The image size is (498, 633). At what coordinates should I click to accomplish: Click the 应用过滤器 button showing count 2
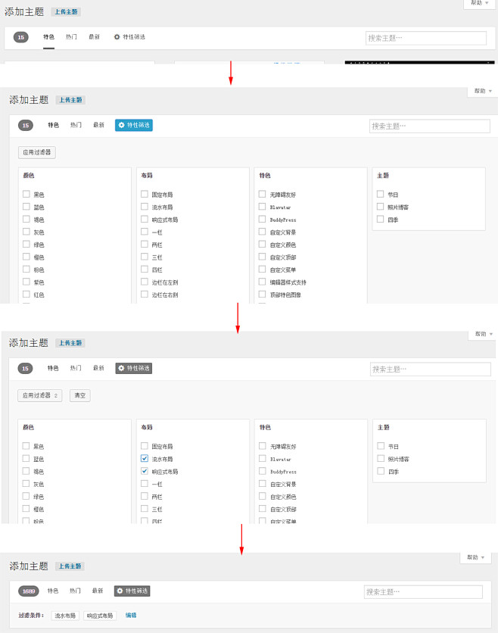(x=40, y=395)
